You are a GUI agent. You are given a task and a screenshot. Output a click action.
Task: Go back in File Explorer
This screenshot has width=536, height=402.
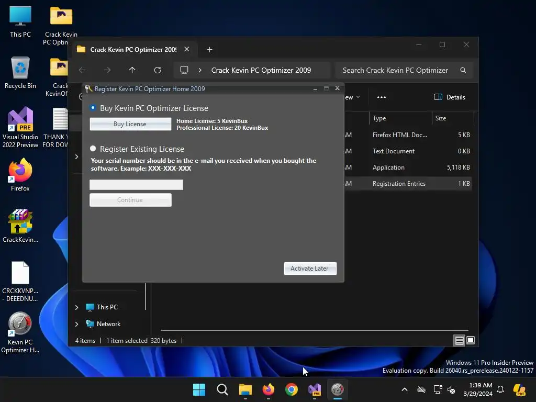(82, 70)
